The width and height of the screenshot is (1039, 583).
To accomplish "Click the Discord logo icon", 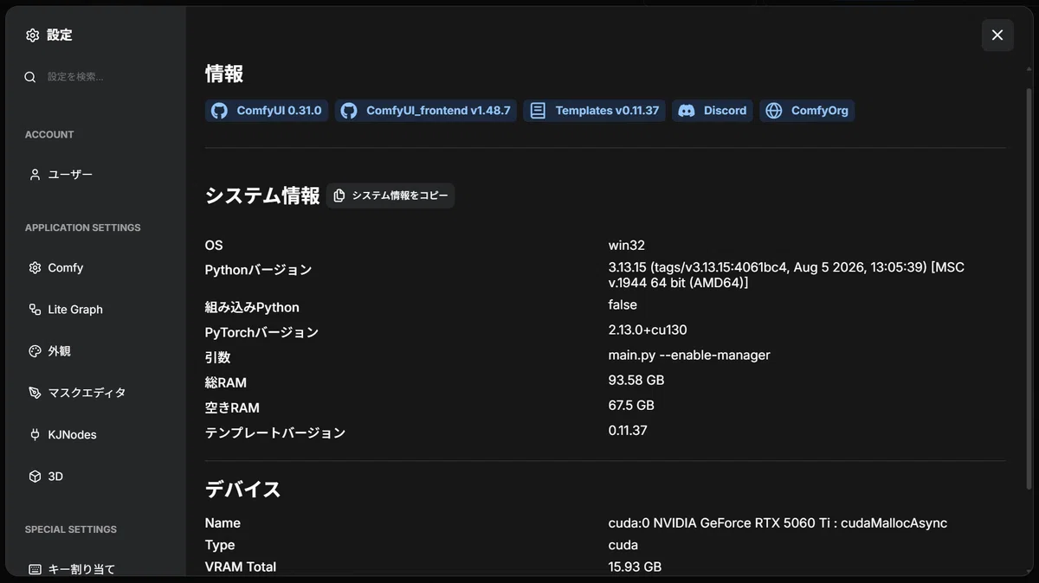I will (x=687, y=111).
